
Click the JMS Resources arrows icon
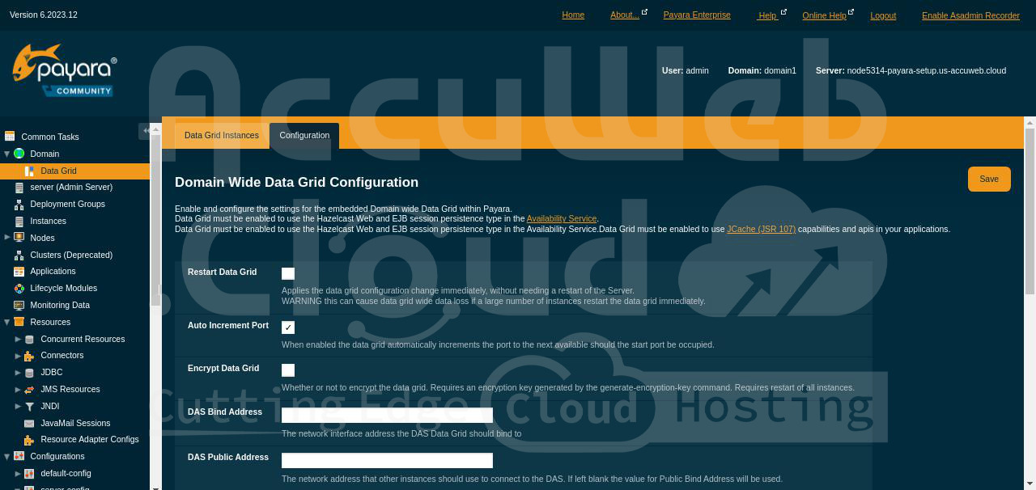click(30, 390)
